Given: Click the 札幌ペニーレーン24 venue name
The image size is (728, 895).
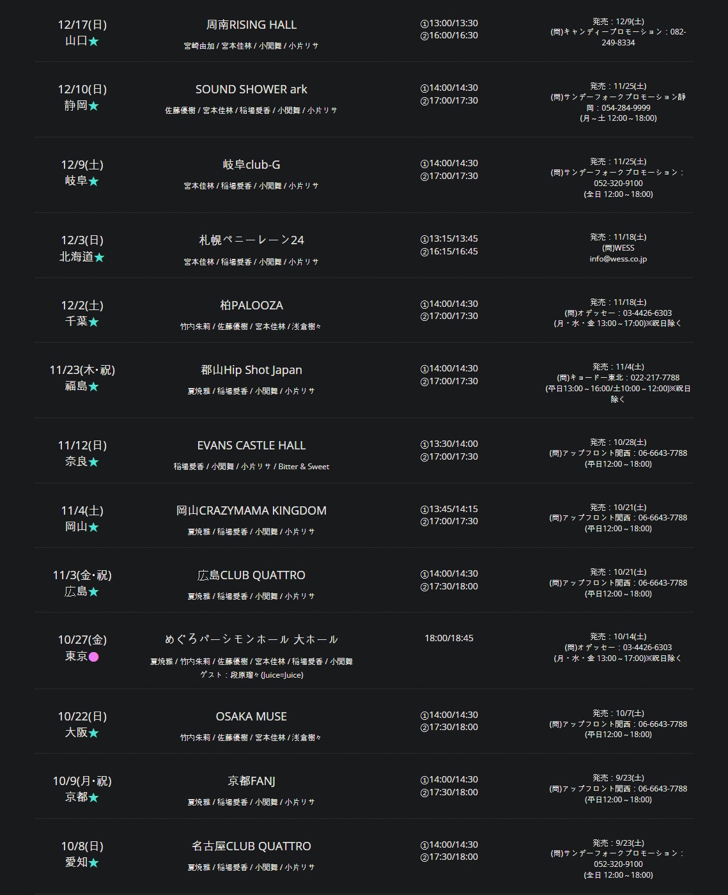Looking at the screenshot, I should (x=251, y=240).
